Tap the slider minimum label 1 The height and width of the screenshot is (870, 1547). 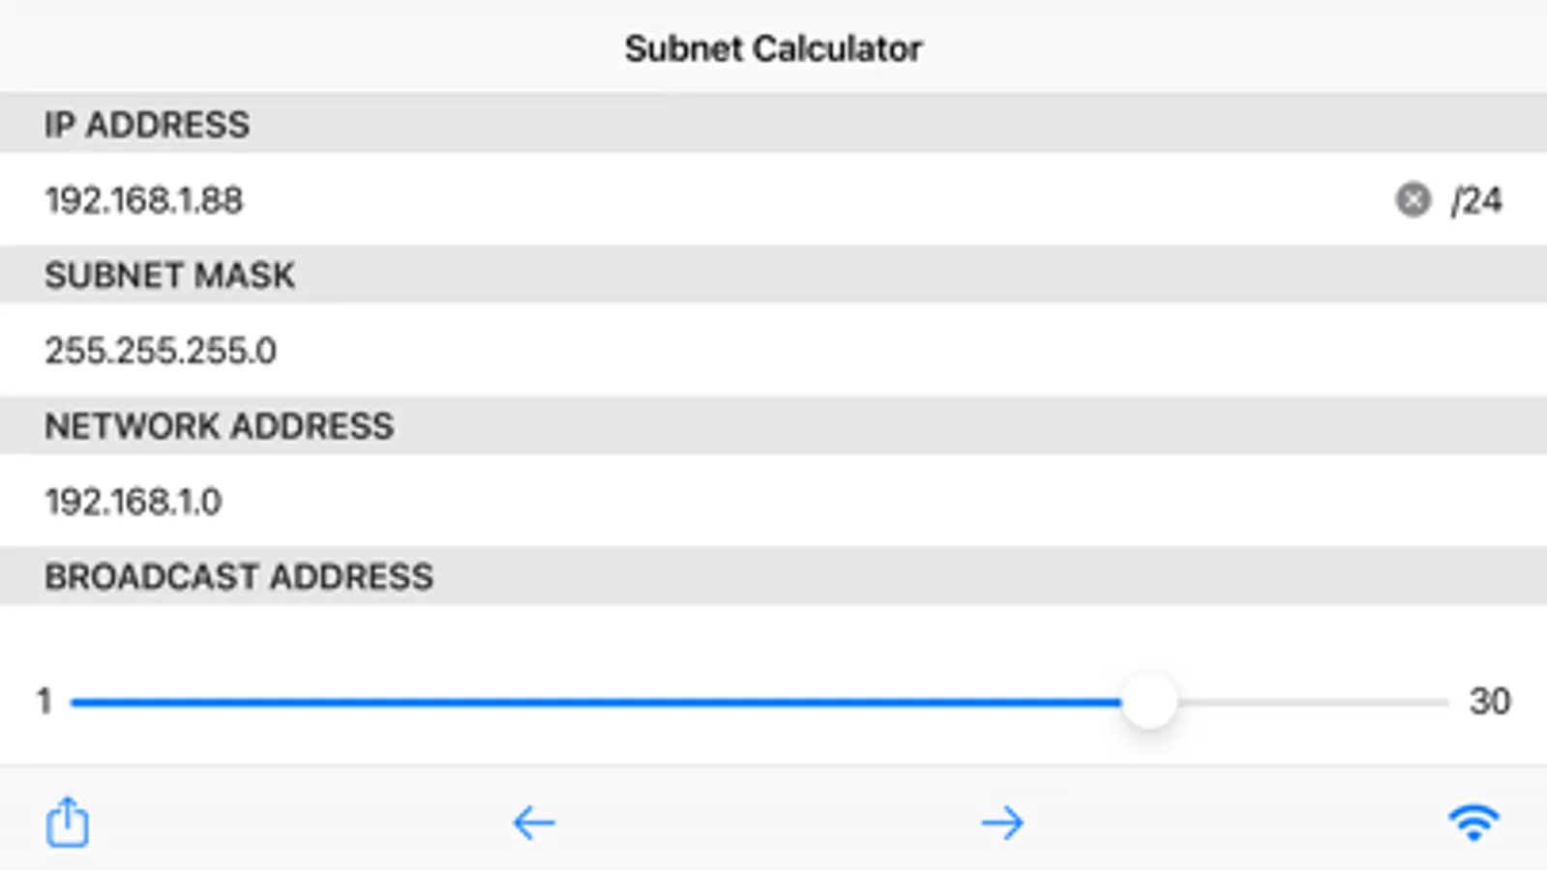pos(44,701)
